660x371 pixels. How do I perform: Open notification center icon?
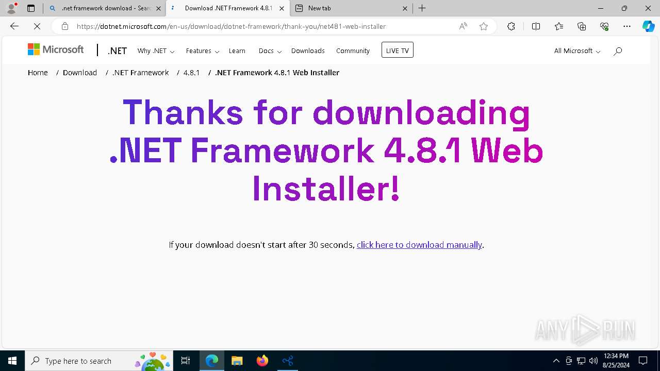643,361
